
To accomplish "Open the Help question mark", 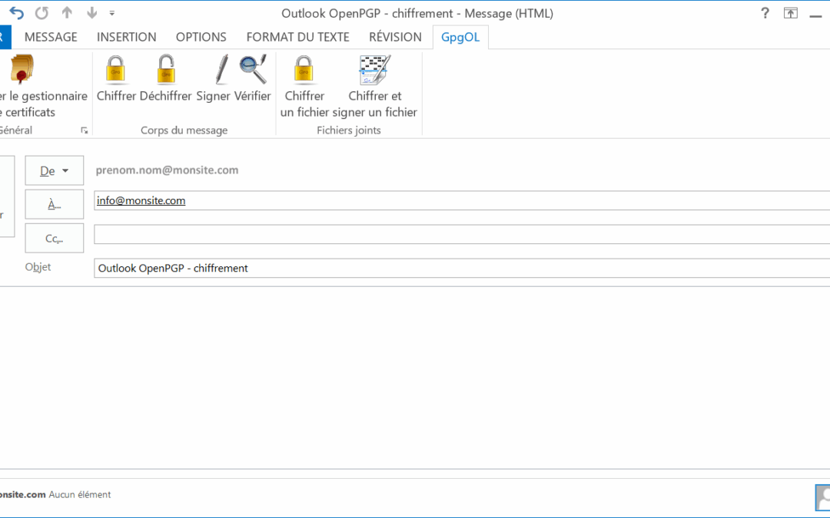I will 765,13.
